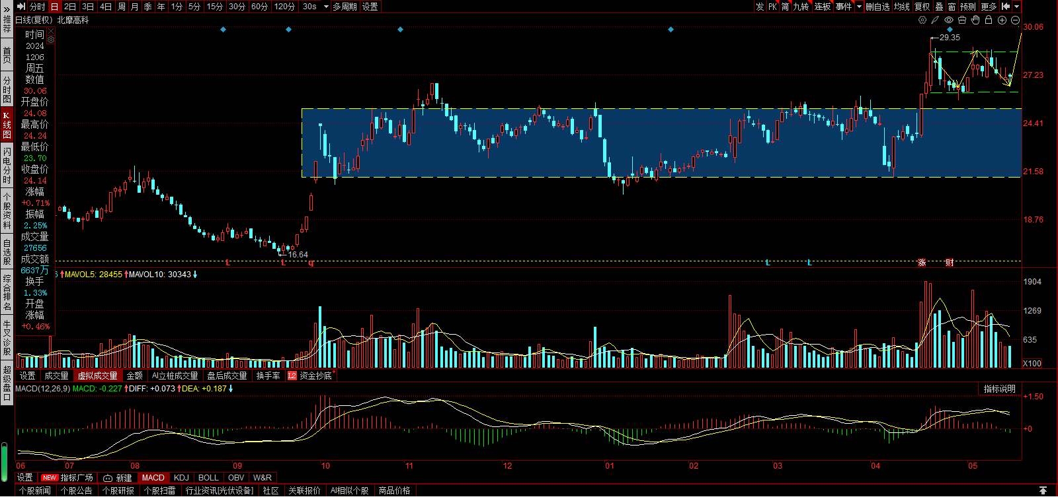Select AI立桩成交量 indicator tab
Viewport: 1058px width, 499px height.
(x=175, y=376)
